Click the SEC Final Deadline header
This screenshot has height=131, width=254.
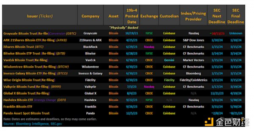pos(236,16)
